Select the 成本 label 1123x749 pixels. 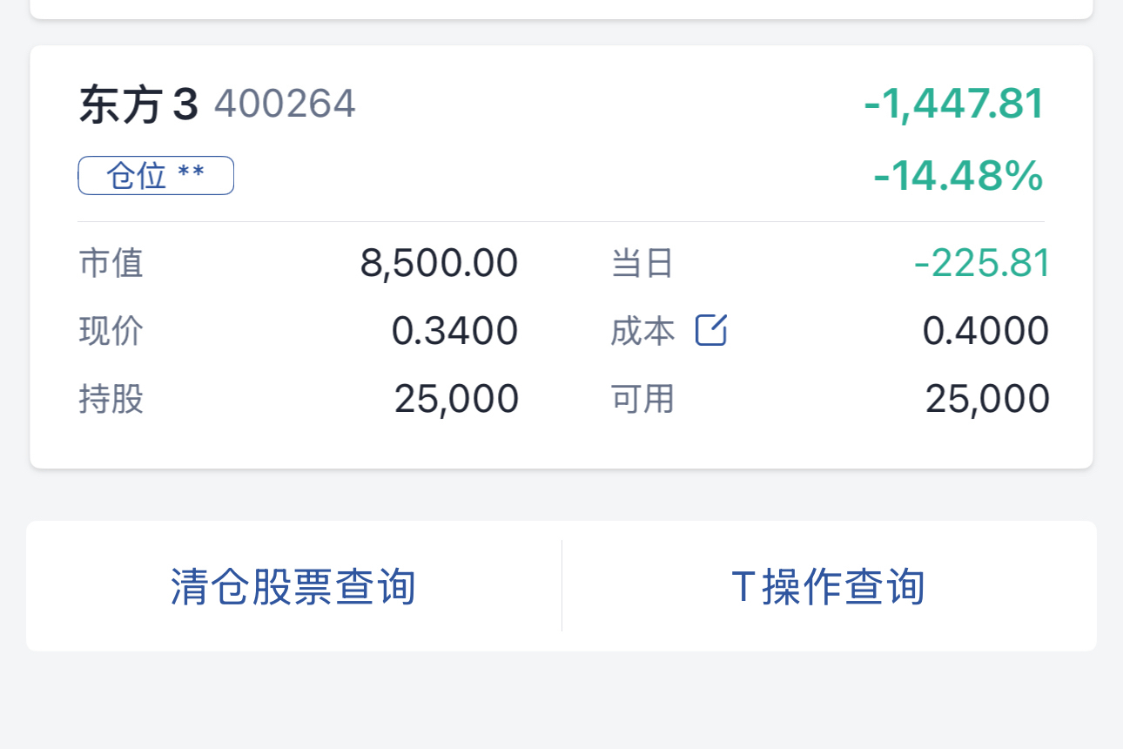[643, 331]
